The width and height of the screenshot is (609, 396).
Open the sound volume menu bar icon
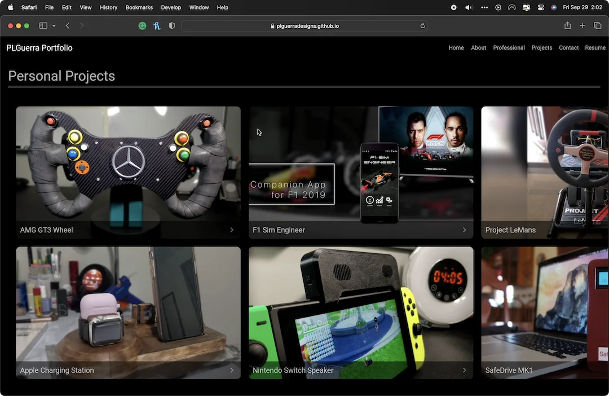click(469, 7)
